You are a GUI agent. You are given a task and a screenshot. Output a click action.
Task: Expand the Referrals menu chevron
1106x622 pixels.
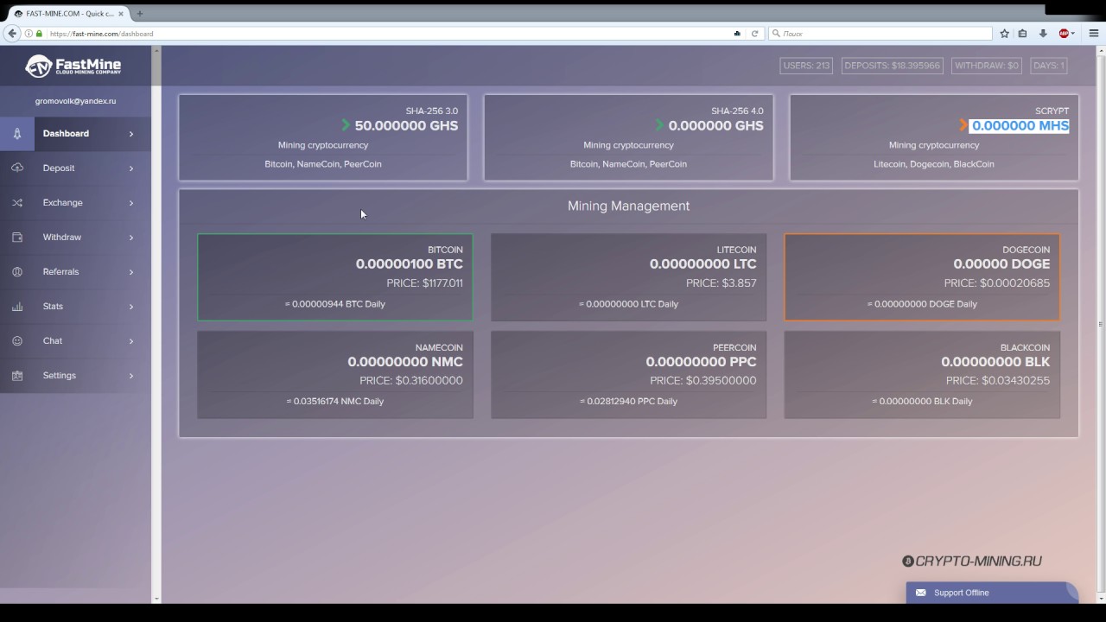click(131, 272)
